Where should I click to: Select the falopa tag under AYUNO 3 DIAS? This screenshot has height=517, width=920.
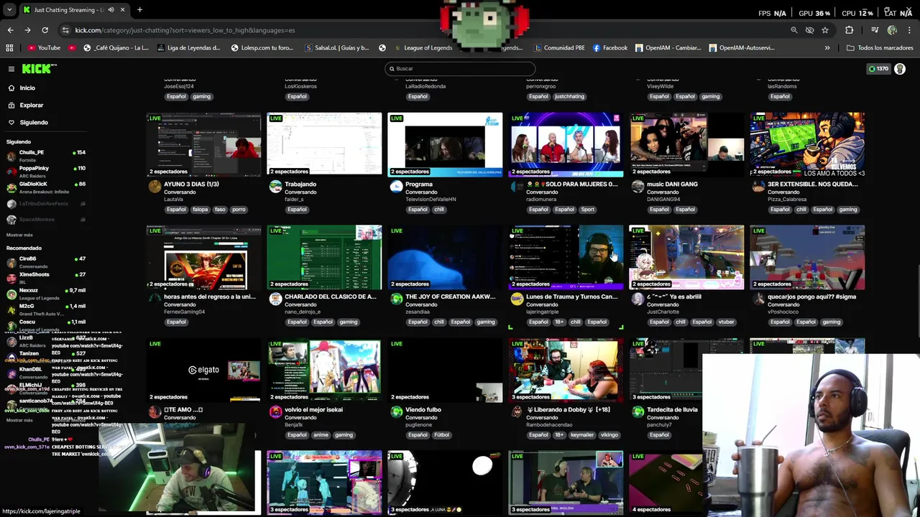point(200,210)
